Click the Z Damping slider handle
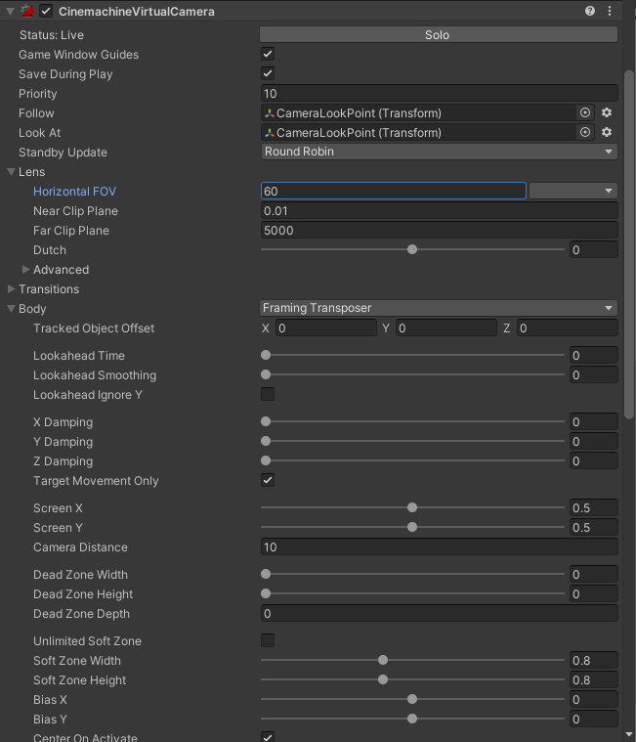Image resolution: width=636 pixels, height=742 pixels. [x=266, y=460]
